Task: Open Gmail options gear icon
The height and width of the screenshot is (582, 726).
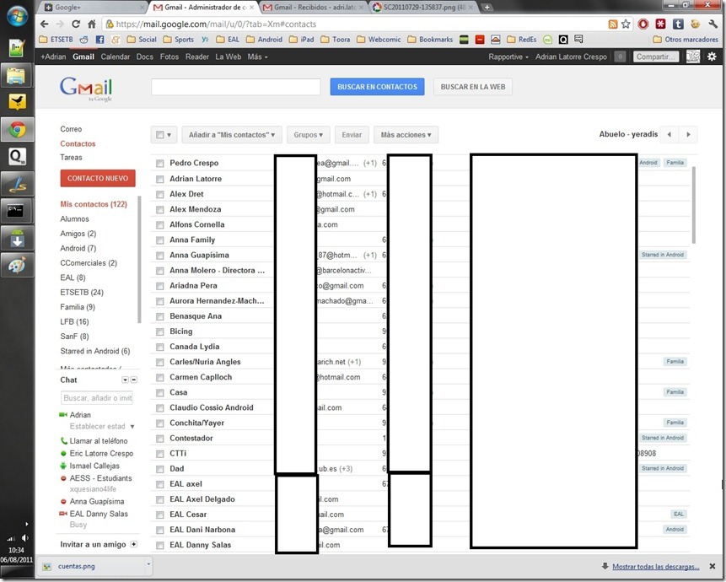Action: tap(712, 57)
